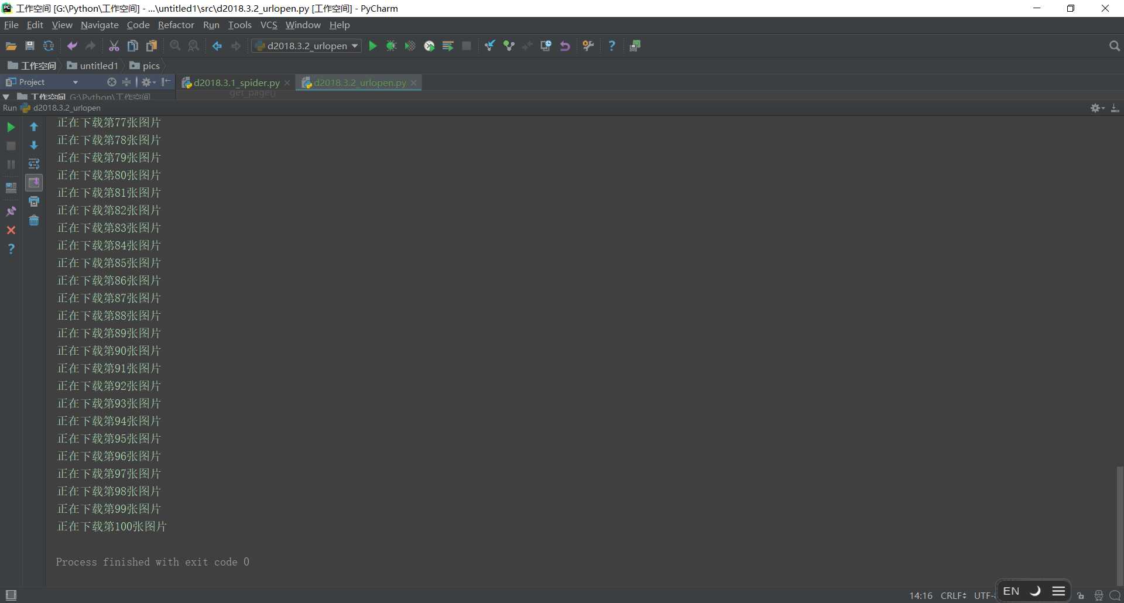Undo the last action with the purple arrow
Image resolution: width=1124 pixels, height=603 pixels.
pos(72,46)
